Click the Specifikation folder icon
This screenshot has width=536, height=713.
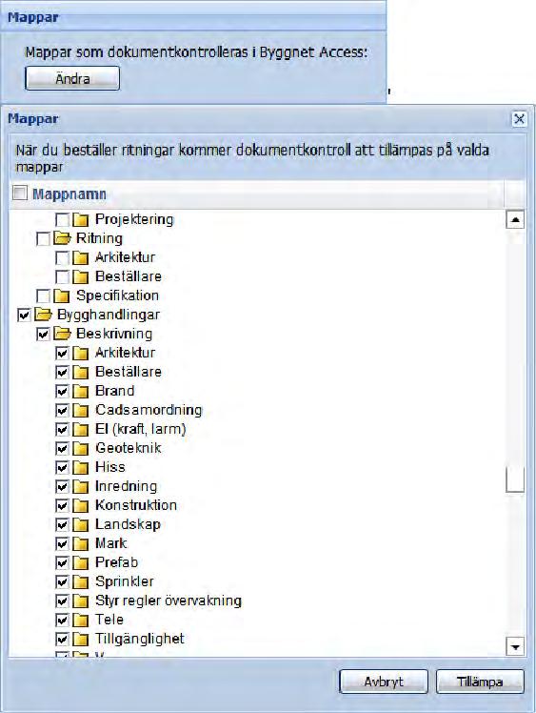[x=61, y=296]
